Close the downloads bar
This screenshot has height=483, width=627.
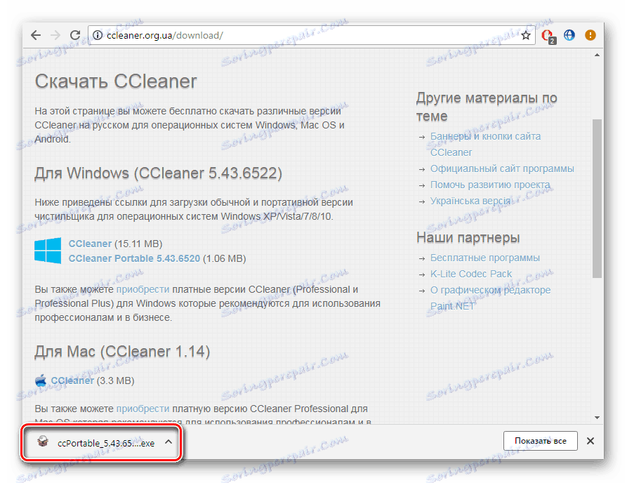[x=590, y=441]
